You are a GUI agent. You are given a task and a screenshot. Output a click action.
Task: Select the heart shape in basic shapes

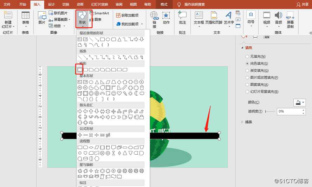119,93
